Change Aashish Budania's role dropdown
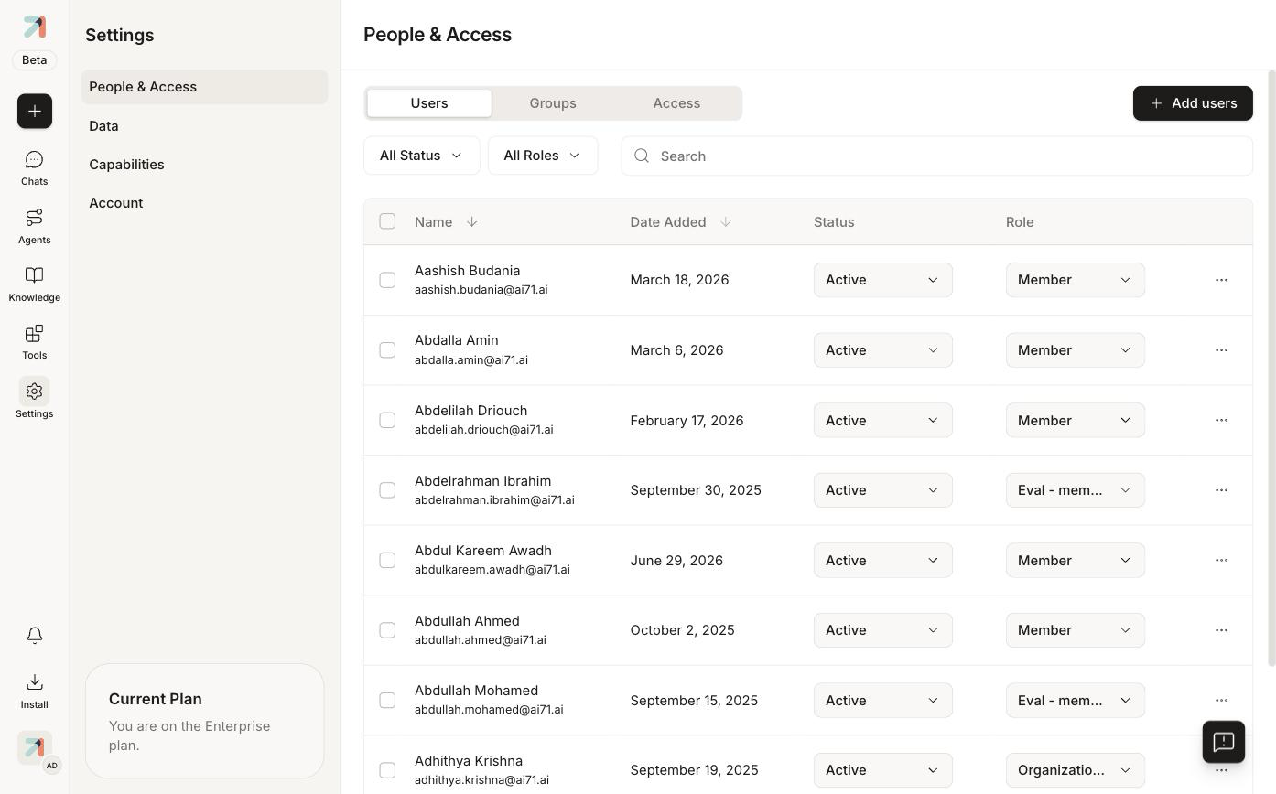 tap(1076, 280)
